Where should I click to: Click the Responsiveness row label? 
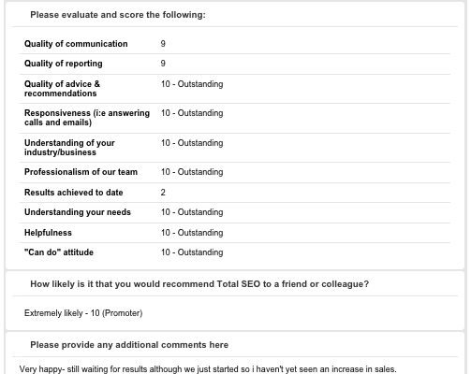pos(87,118)
